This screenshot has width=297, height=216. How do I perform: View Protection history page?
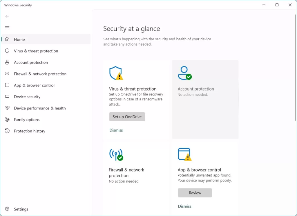tap(30, 131)
